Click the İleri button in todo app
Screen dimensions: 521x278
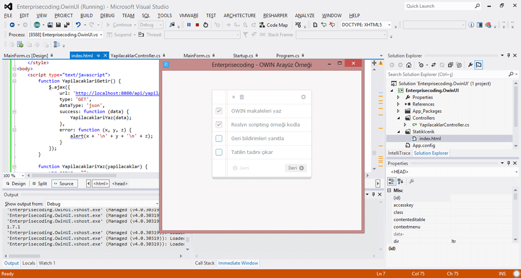(x=296, y=168)
